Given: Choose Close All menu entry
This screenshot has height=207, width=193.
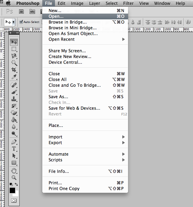Looking at the screenshot, I should tap(85, 79).
